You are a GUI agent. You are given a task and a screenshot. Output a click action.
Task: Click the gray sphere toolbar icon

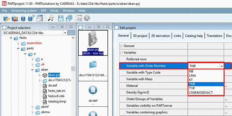pyautogui.click(x=87, y=18)
